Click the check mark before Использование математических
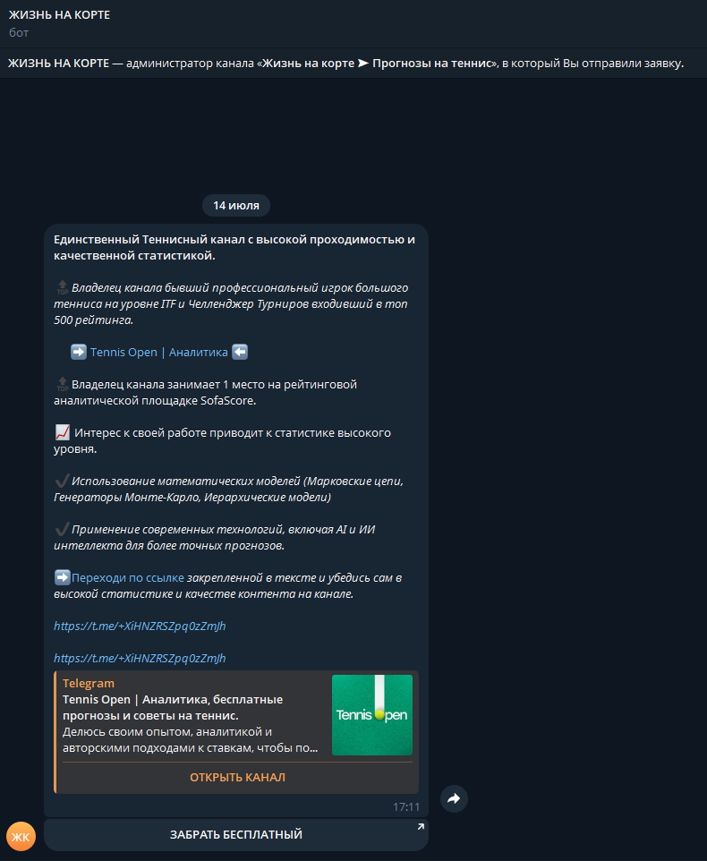 (62, 481)
